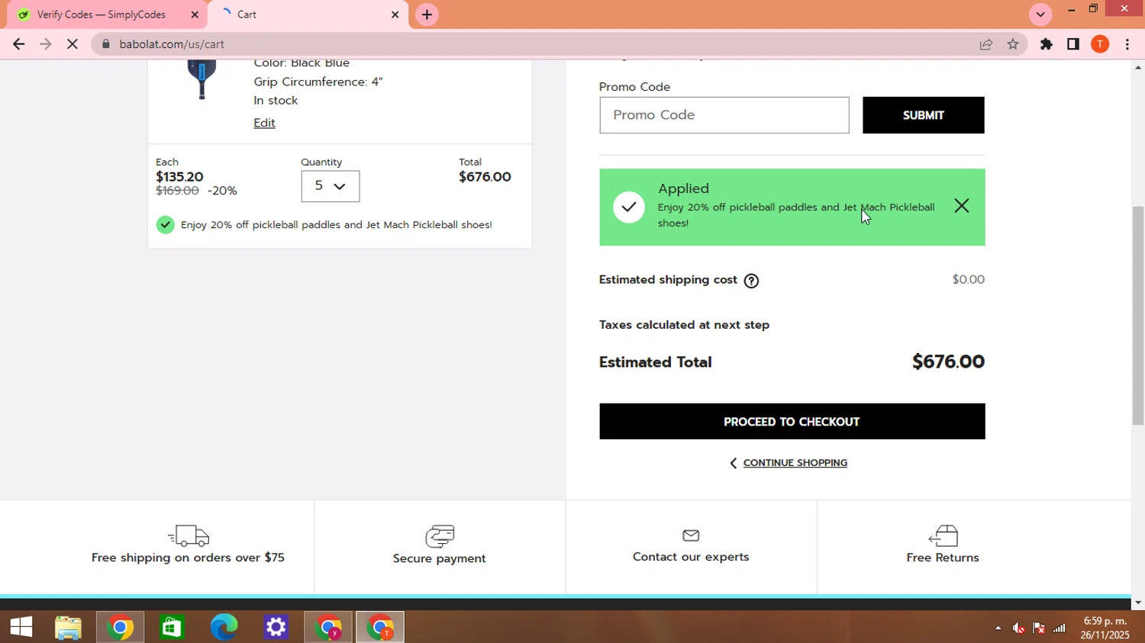This screenshot has height=643, width=1145.
Task: Show hidden system tray icons
Action: [x=998, y=628]
